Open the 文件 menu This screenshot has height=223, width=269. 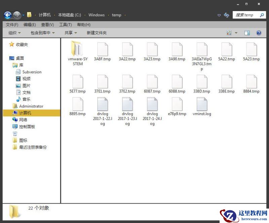click(12, 25)
